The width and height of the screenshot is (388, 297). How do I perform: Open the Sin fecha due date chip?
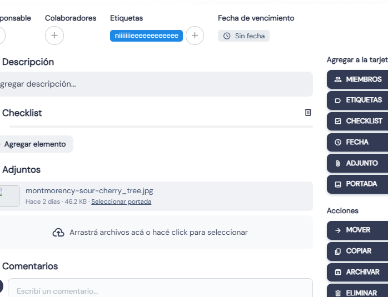click(x=243, y=36)
